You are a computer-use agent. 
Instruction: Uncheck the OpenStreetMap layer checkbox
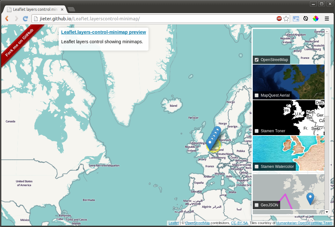(256, 60)
